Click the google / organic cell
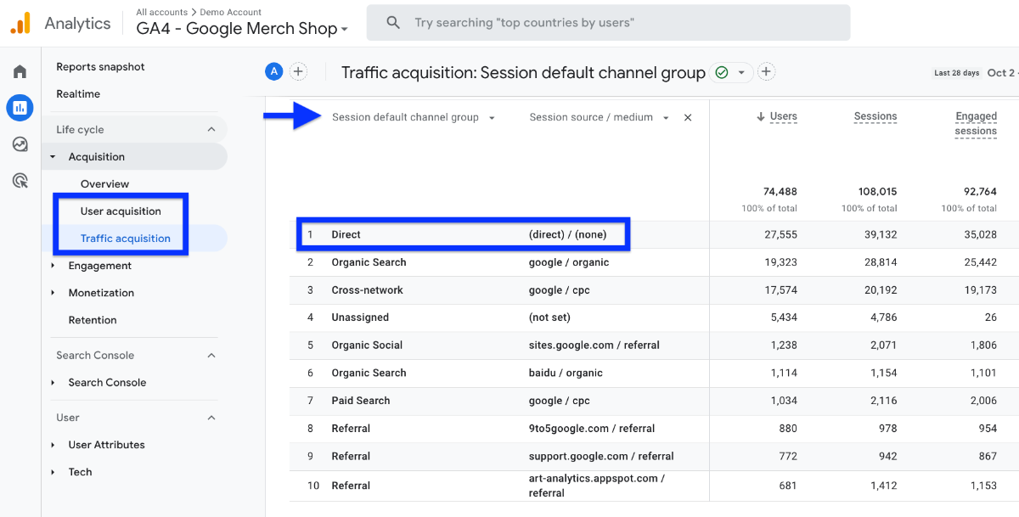 click(x=568, y=263)
